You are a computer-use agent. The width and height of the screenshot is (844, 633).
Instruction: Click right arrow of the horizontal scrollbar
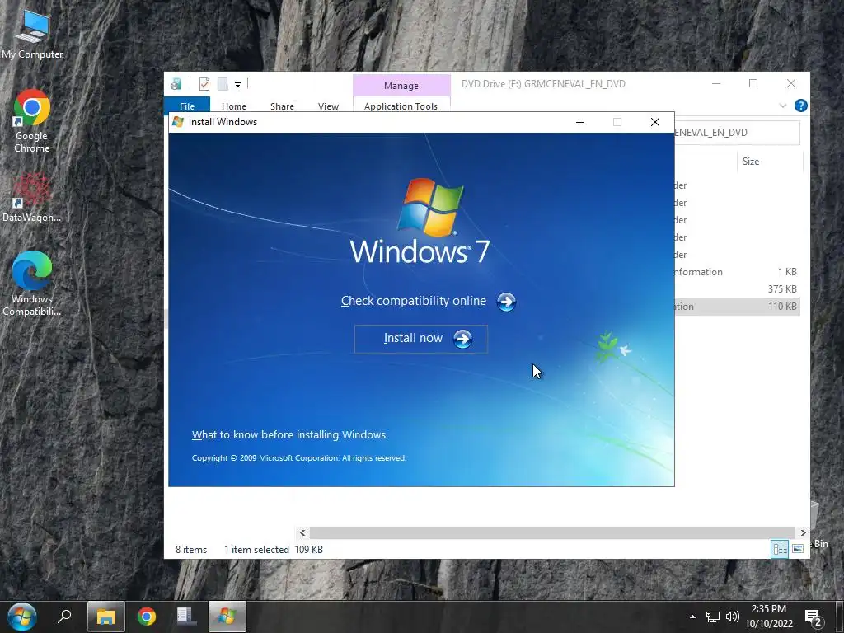803,532
